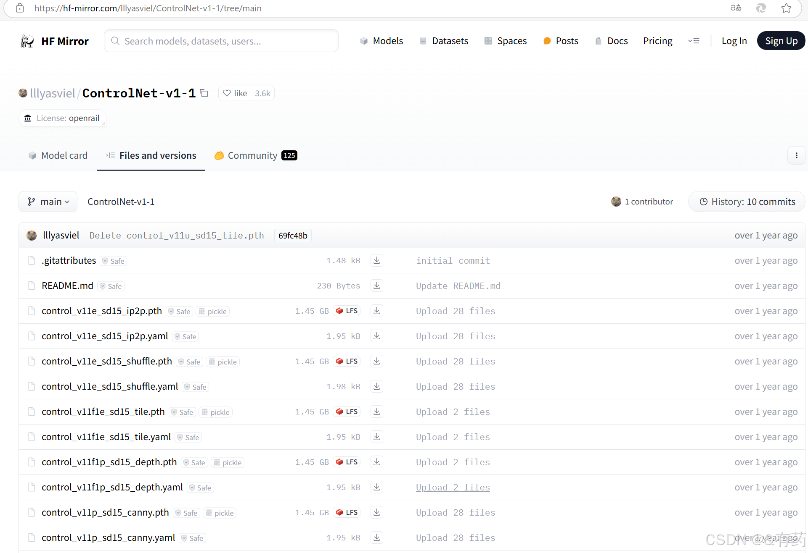This screenshot has height=553, width=808.
Task: Click the LFS badge for control_v11p_sd15_canny.pth
Action: tap(347, 512)
